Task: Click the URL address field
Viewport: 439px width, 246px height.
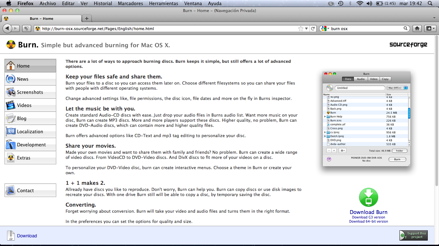Action: (167, 29)
